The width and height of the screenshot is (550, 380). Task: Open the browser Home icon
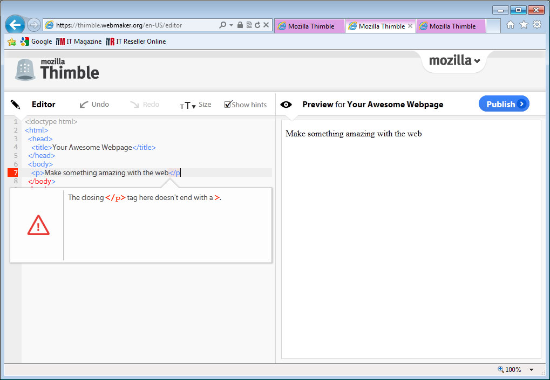(511, 24)
